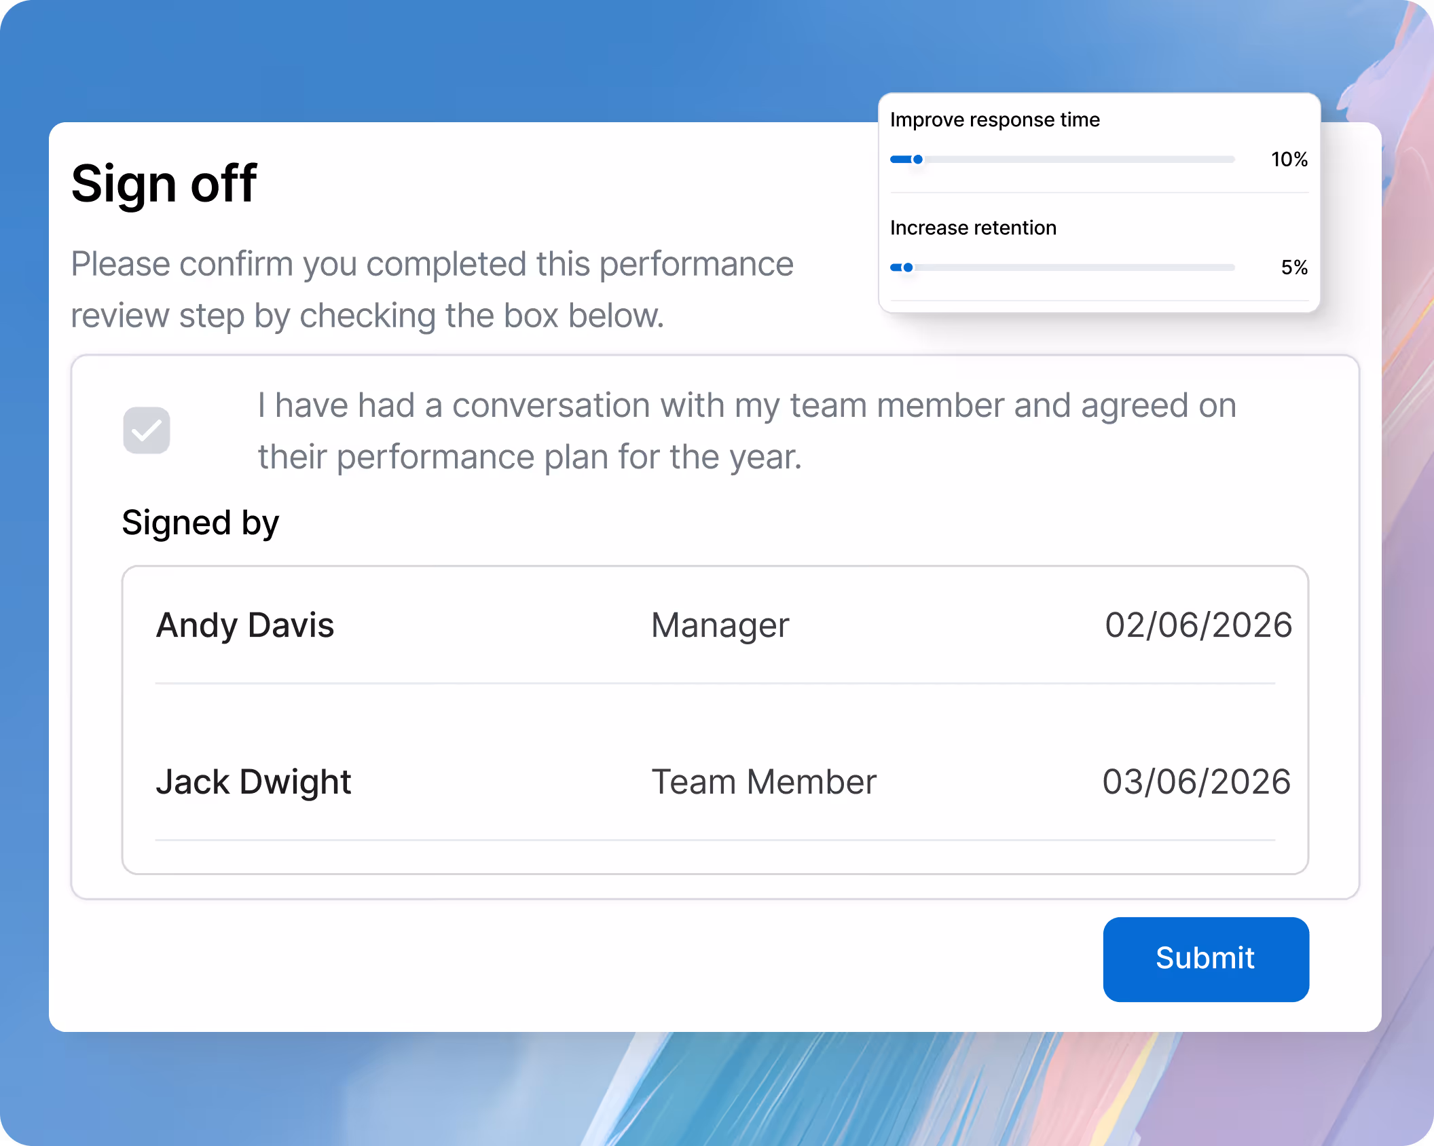The width and height of the screenshot is (1434, 1146).
Task: Click the Improve response time label
Action: click(995, 120)
